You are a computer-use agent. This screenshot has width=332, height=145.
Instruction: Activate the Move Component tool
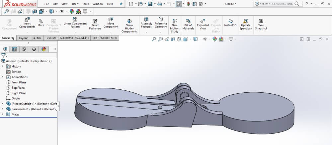point(111,23)
